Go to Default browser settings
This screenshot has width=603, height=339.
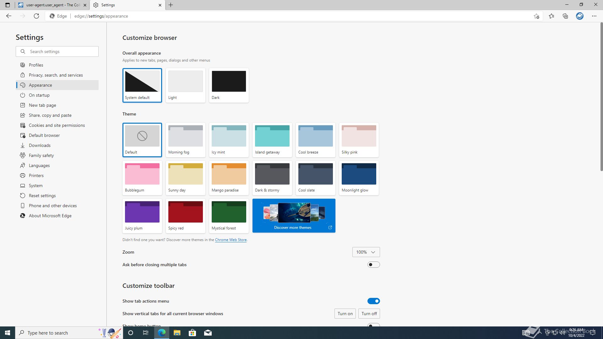coord(57,135)
